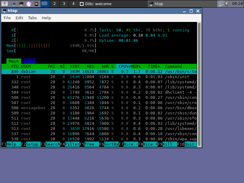Click the F1 Help function button
This screenshot has width=244, height=183.
point(11,144)
